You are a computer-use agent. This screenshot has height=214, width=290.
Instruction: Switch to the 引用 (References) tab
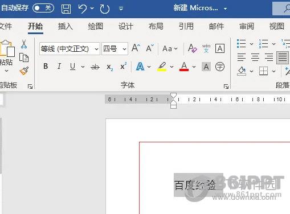pos(186,26)
